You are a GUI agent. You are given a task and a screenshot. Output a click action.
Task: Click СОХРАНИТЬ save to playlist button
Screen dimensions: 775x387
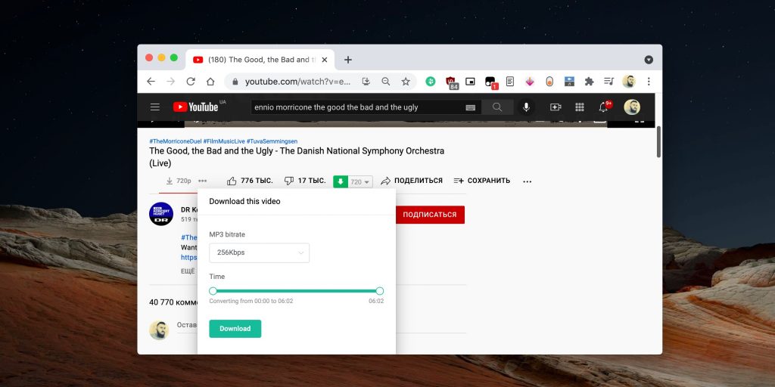482,181
